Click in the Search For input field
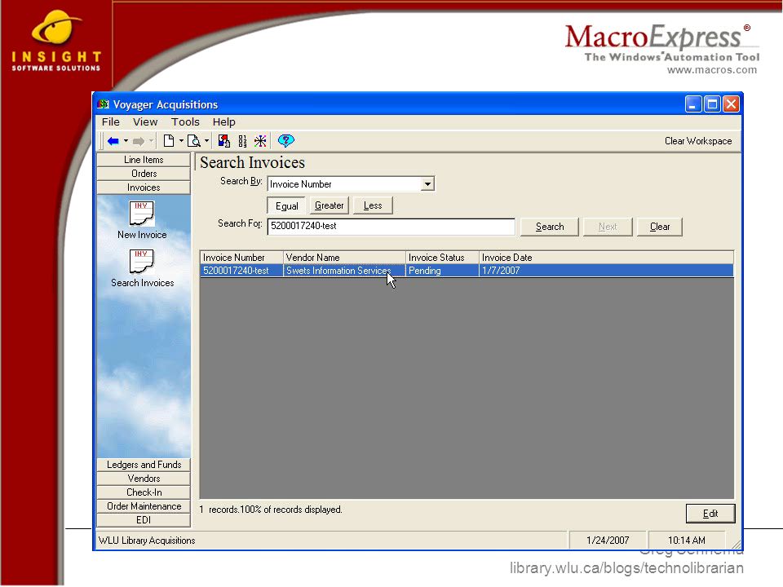The width and height of the screenshot is (783, 587). [391, 226]
